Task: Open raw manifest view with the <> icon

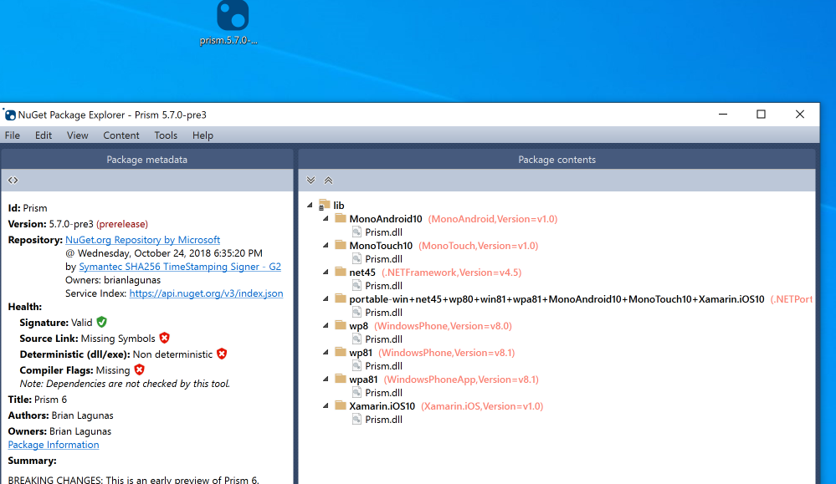Action: pos(12,180)
